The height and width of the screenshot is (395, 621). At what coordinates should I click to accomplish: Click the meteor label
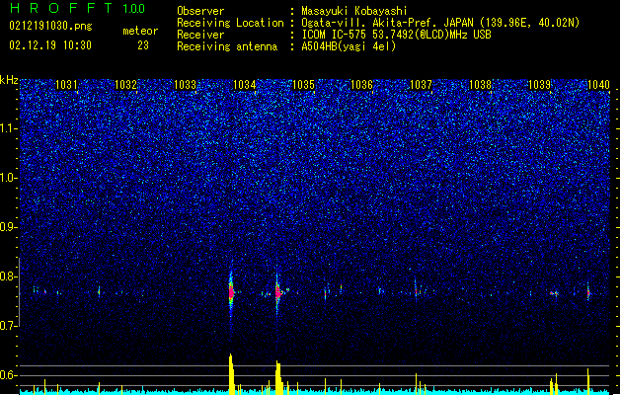point(140,31)
